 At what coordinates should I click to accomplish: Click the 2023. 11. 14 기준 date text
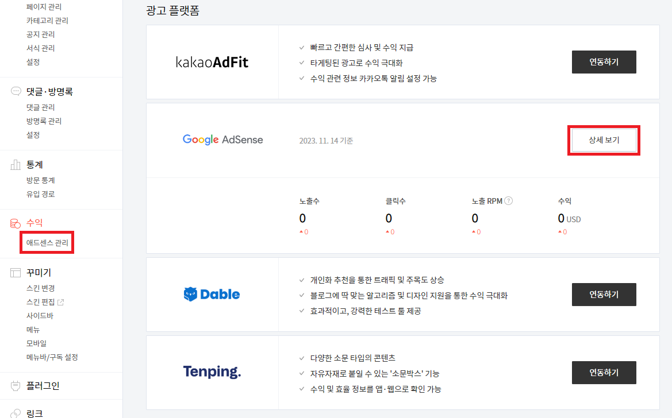326,141
